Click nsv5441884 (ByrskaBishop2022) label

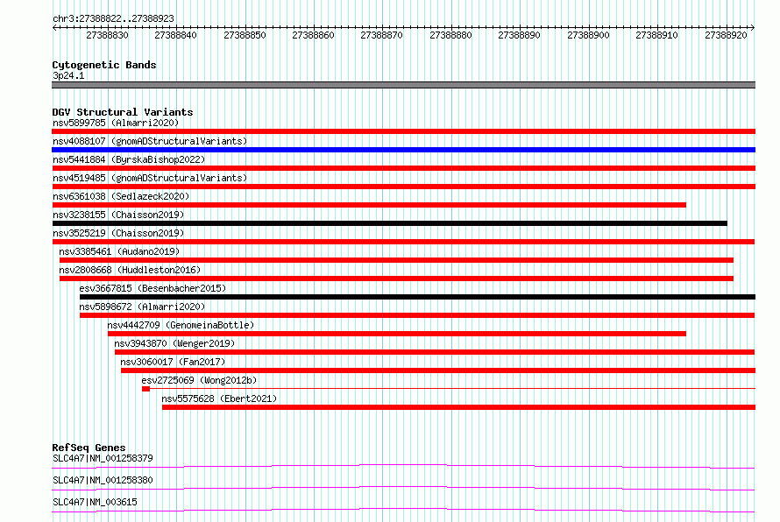click(x=129, y=159)
